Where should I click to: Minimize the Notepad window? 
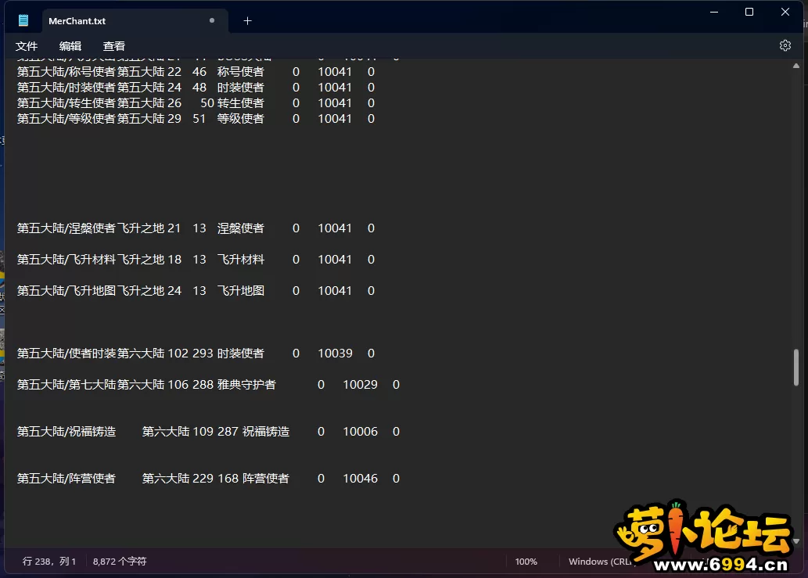tap(714, 12)
